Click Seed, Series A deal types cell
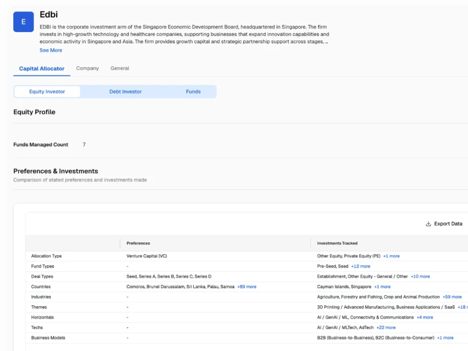This screenshot has height=351, width=468. [169, 277]
